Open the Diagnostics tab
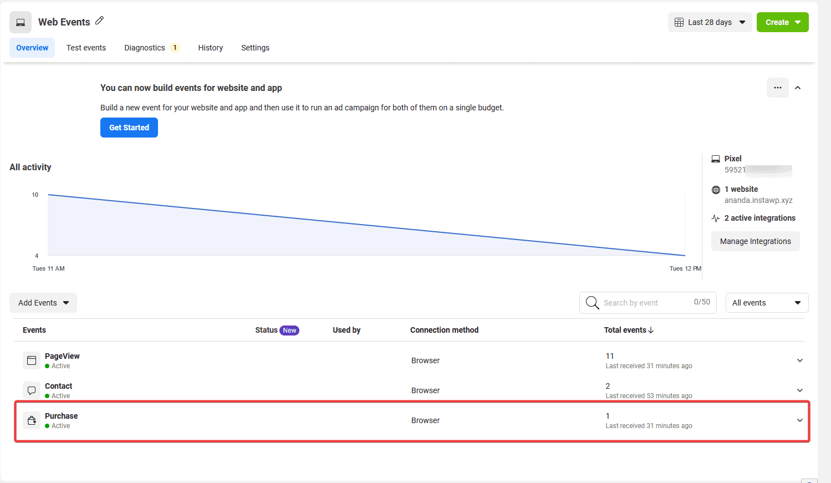Viewport: 831px width, 483px height. (145, 48)
